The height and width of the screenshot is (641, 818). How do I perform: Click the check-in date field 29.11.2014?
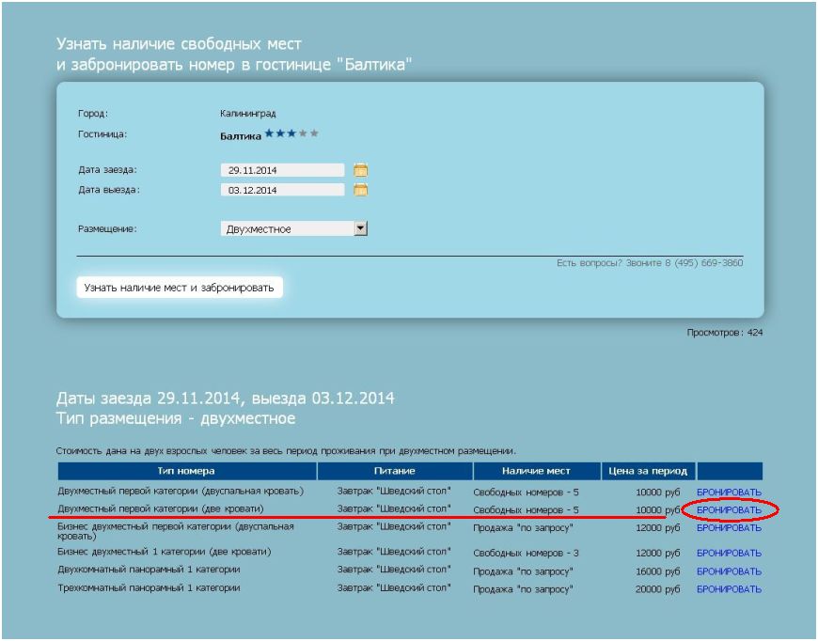282,171
